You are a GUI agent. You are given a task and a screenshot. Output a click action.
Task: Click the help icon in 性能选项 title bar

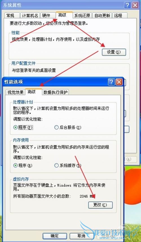point(111,82)
